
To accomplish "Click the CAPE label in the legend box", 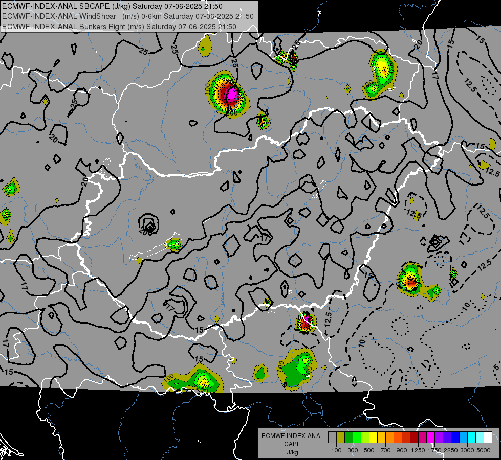I will pyautogui.click(x=292, y=444).
